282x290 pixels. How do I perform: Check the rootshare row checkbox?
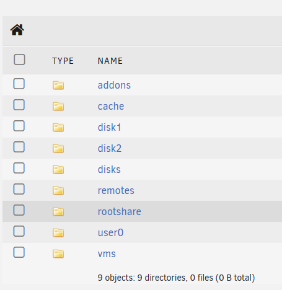click(19, 210)
